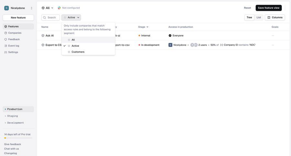Go to Features in the sidebar

click(x=18, y=26)
